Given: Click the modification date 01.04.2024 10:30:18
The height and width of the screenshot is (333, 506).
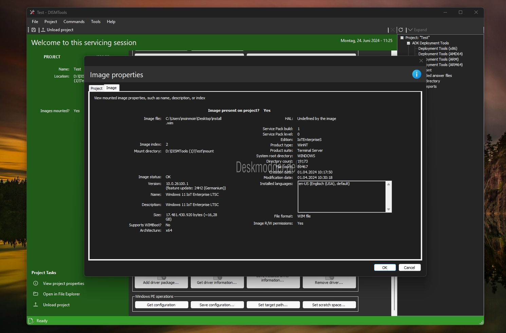Looking at the screenshot, I should 315,178.
